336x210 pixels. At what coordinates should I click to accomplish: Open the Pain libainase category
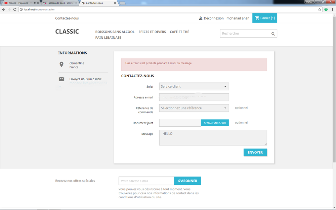(108, 38)
